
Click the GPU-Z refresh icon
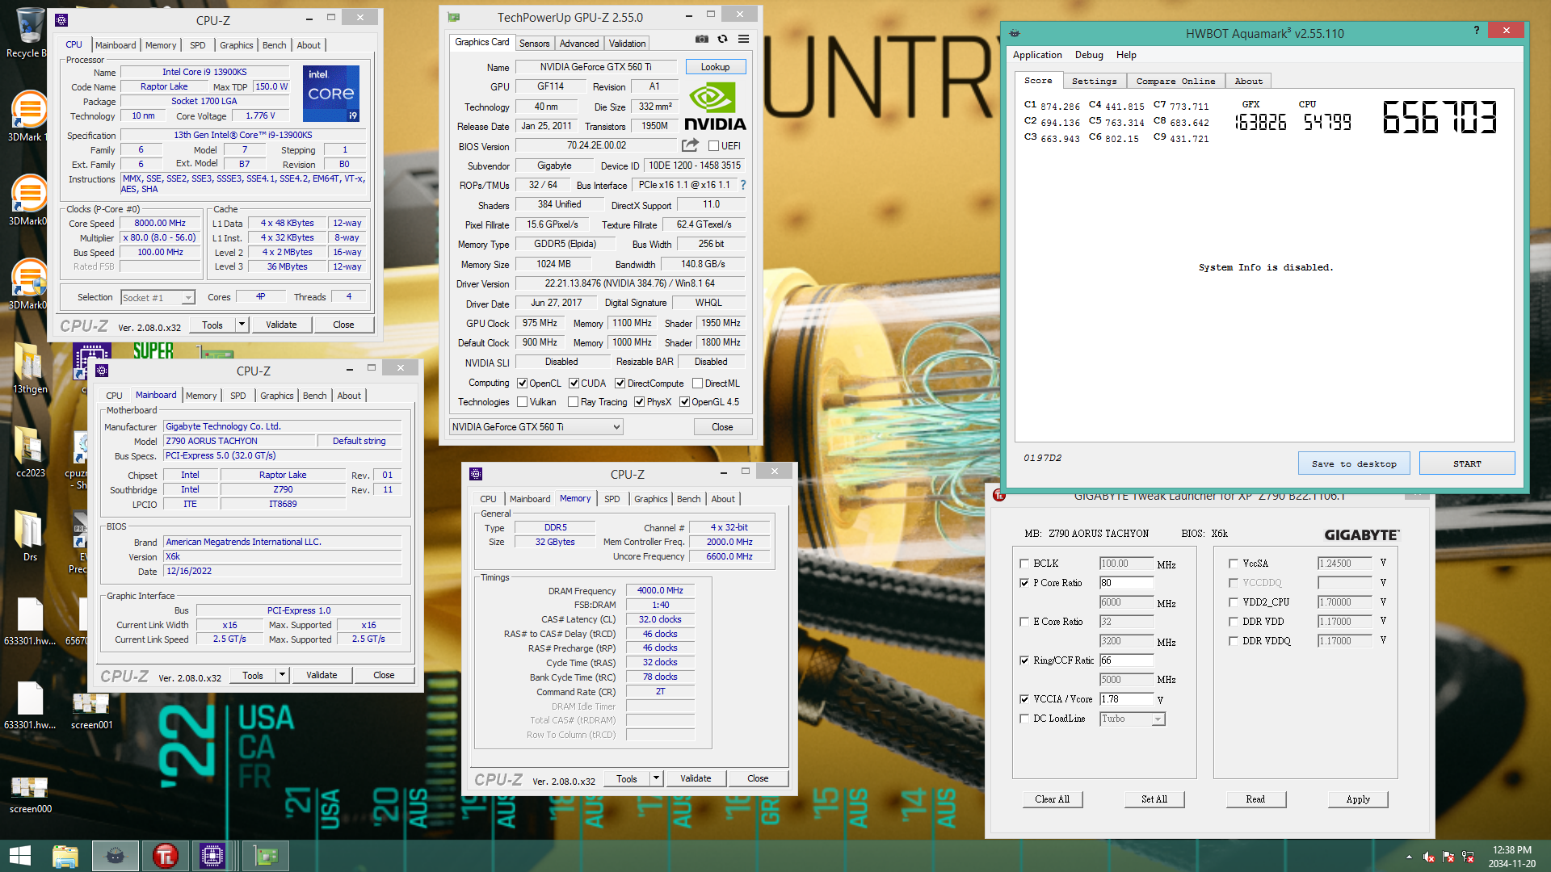coord(723,39)
